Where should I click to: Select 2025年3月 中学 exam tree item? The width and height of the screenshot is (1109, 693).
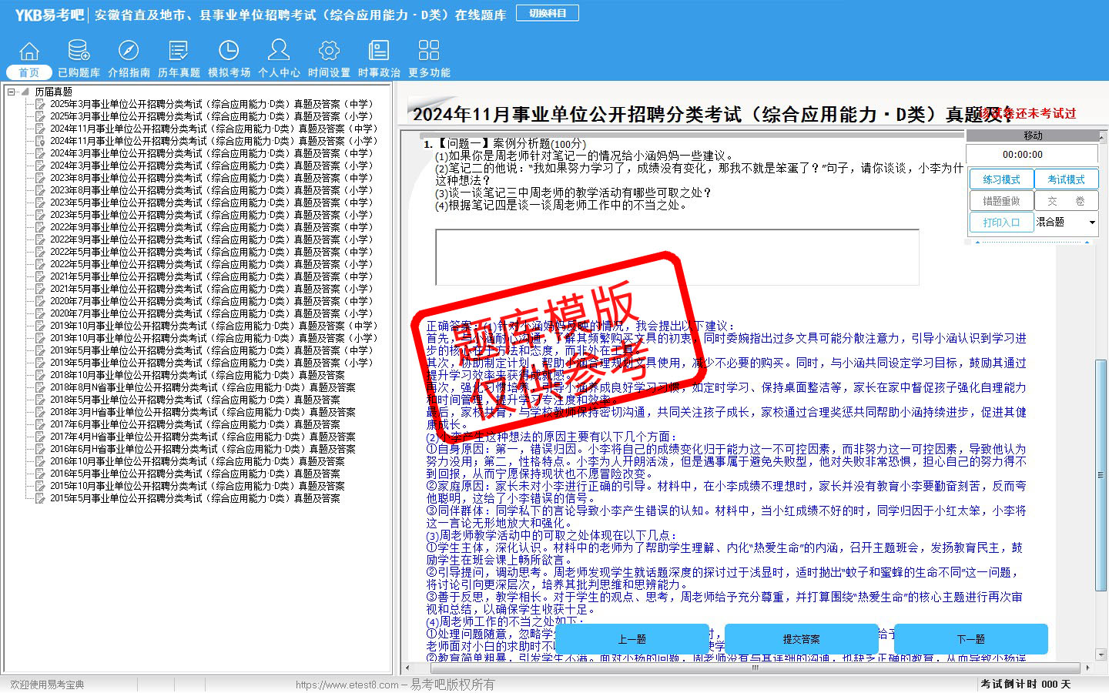coord(211,104)
